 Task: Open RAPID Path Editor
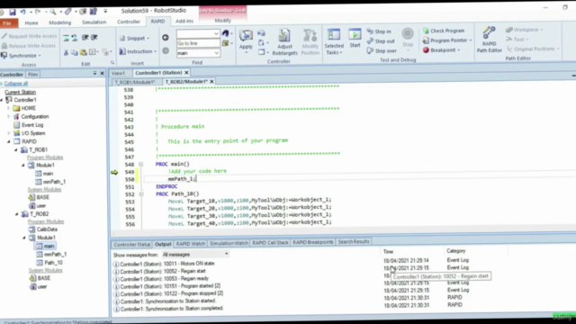pyautogui.click(x=489, y=40)
